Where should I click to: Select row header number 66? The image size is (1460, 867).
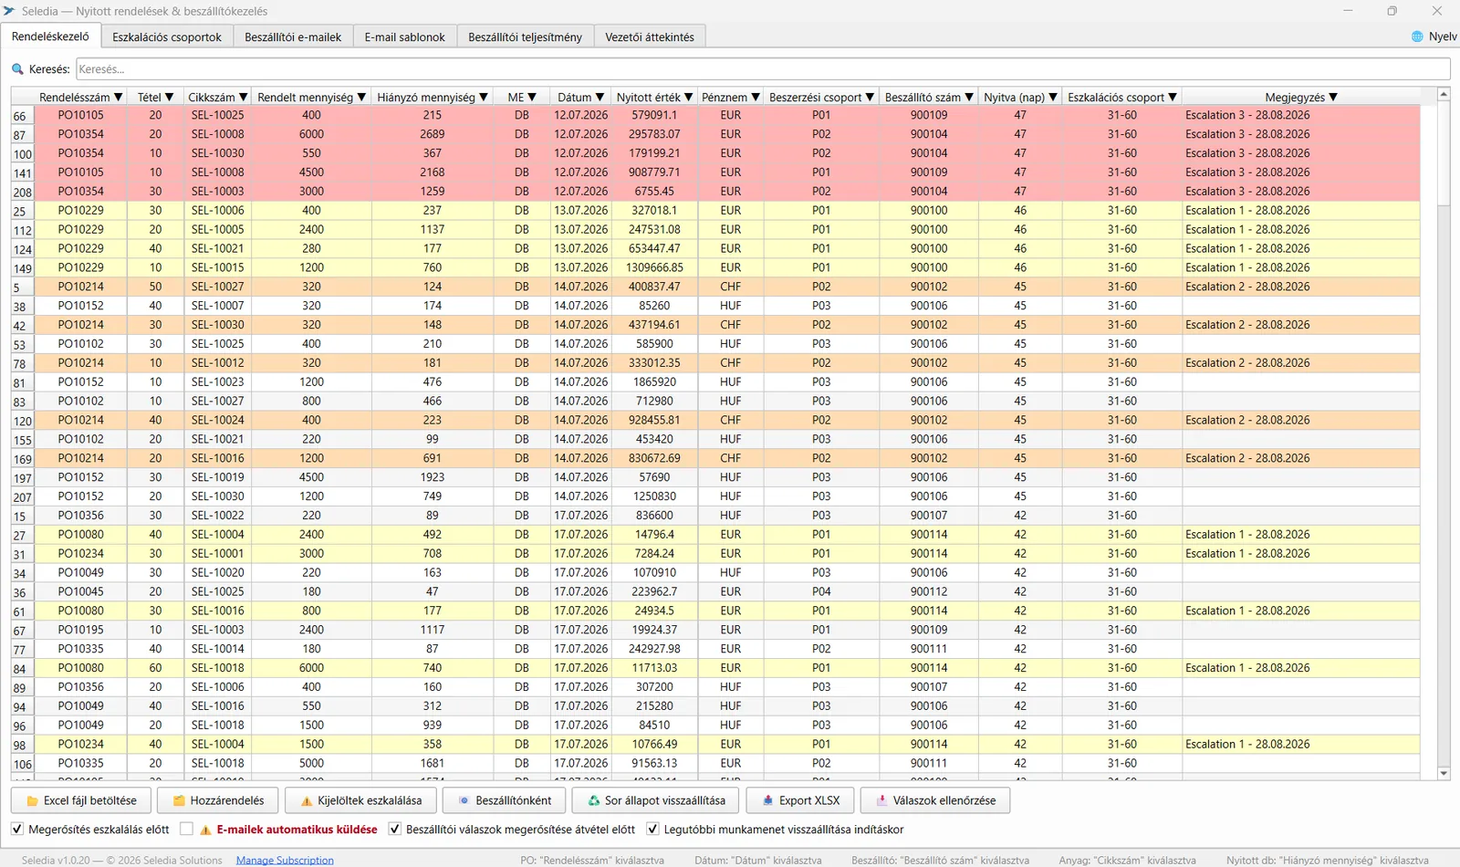pyautogui.click(x=23, y=116)
